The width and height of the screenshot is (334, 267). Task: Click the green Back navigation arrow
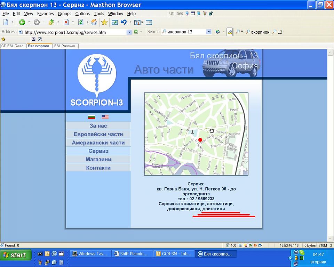tap(22, 22)
